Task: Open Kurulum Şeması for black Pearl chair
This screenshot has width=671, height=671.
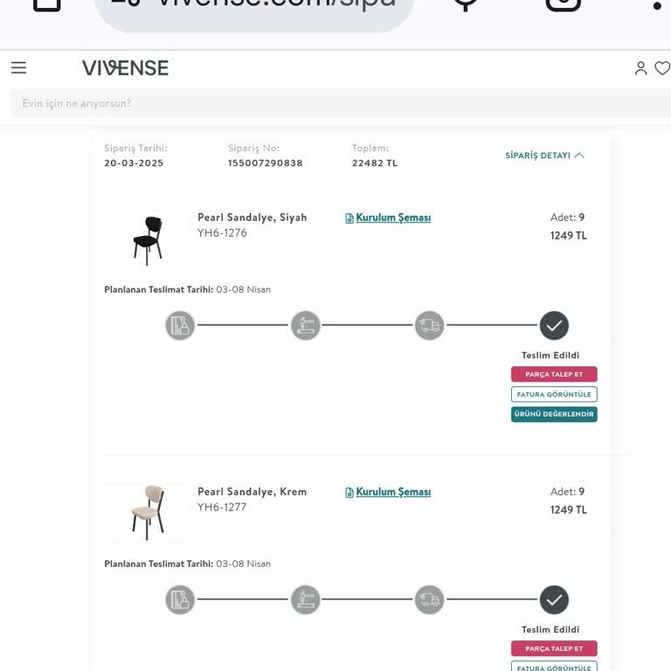Action: coord(392,218)
